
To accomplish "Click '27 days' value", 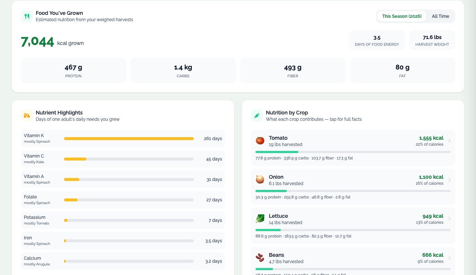I will coord(214,200).
